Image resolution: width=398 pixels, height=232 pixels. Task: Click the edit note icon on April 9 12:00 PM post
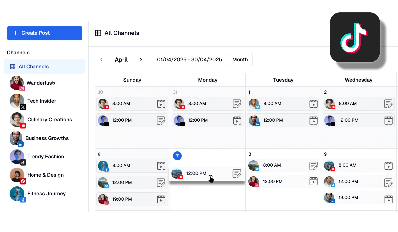(388, 182)
